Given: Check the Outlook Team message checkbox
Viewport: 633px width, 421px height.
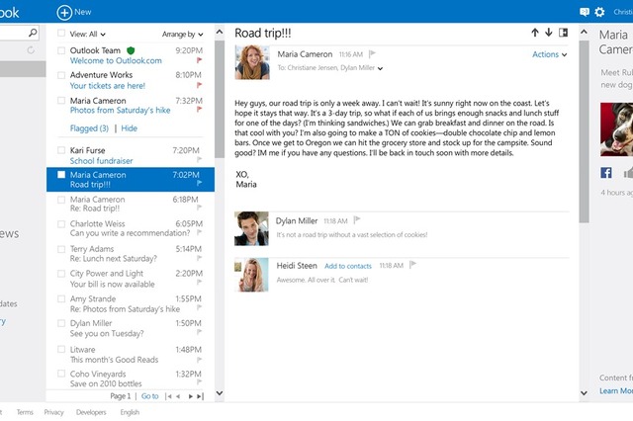Looking at the screenshot, I should (61, 50).
